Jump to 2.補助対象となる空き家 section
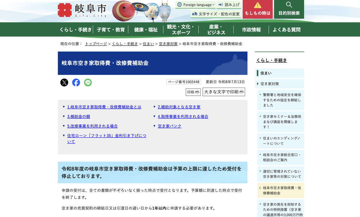This screenshot has width=360, height=217. coord(179,107)
